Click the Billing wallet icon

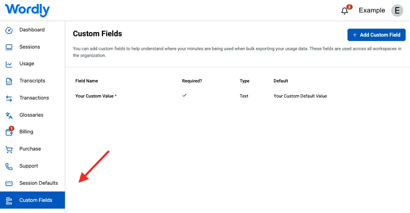[x=9, y=132]
